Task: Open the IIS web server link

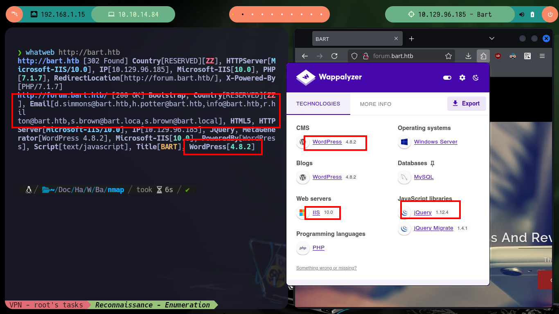Action: point(316,213)
